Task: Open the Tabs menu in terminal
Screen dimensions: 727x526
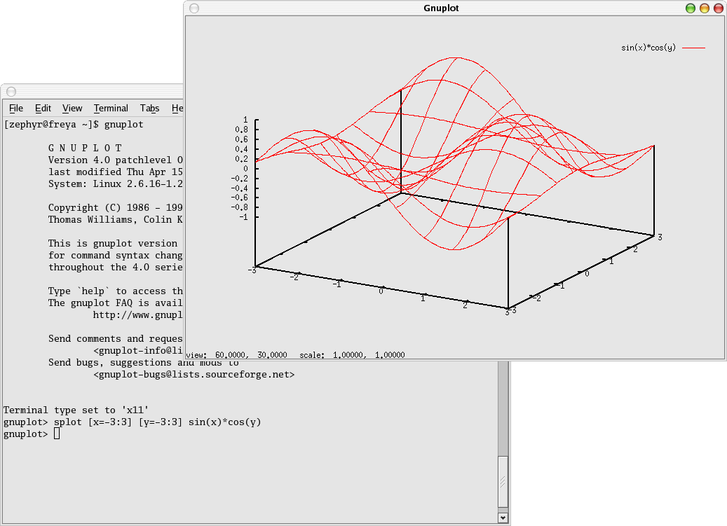Action: 150,109
